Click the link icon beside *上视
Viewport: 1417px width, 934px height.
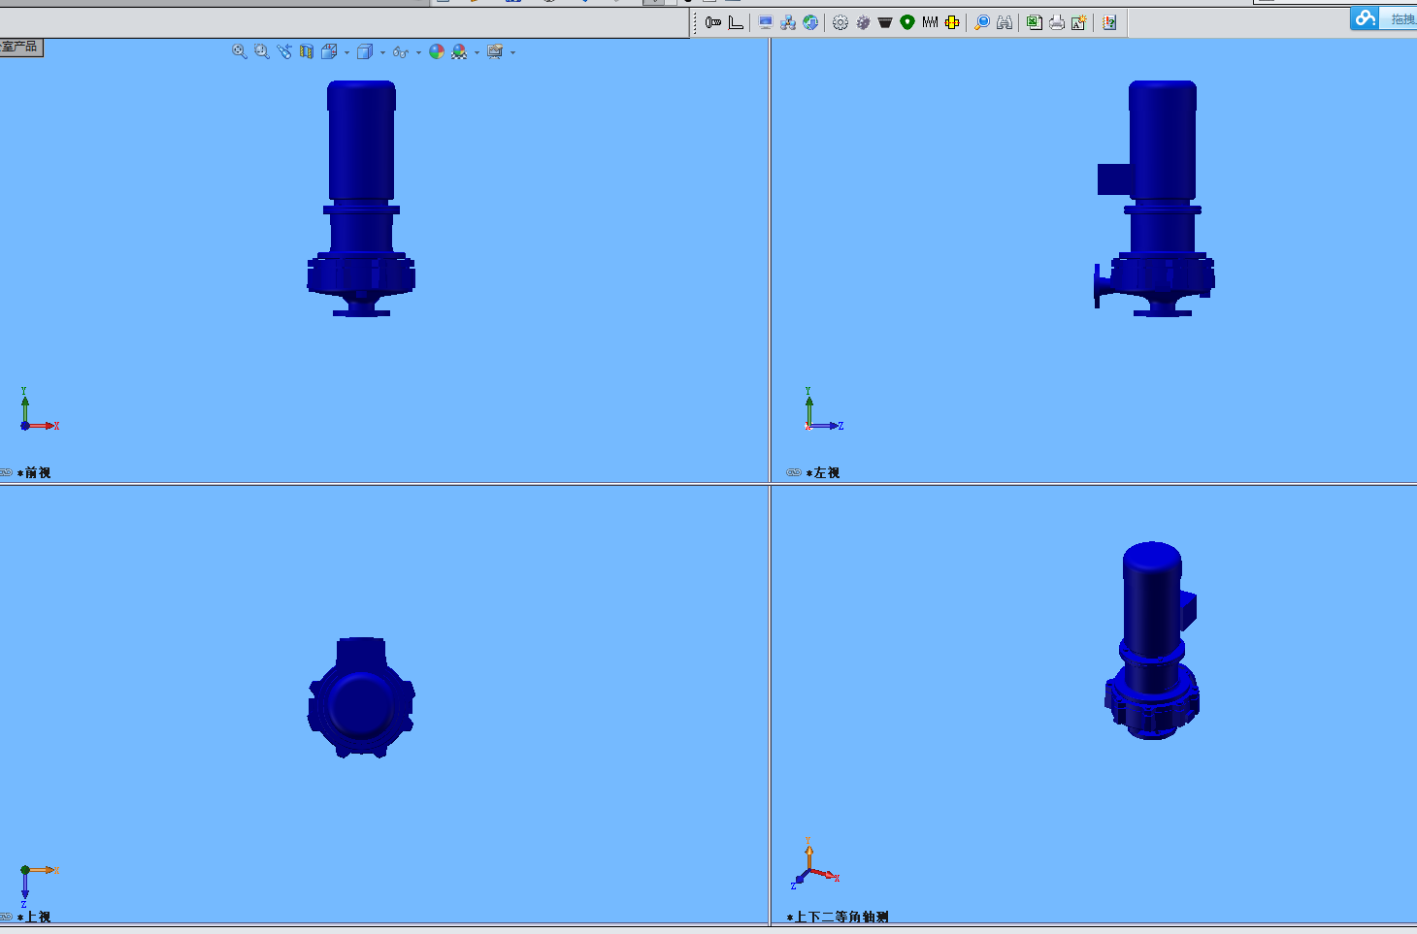click(x=6, y=917)
